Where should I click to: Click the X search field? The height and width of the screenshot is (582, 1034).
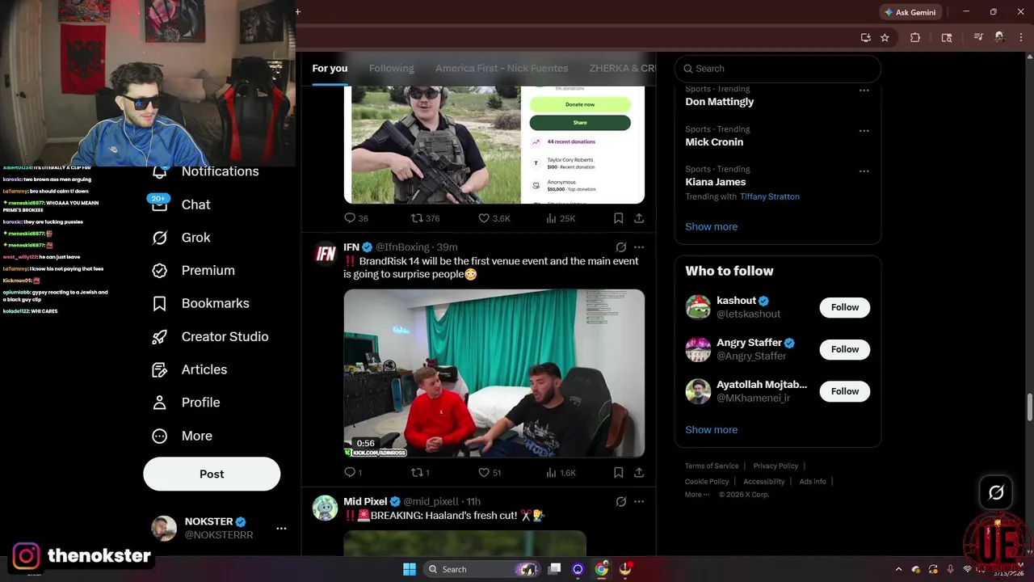(x=777, y=69)
